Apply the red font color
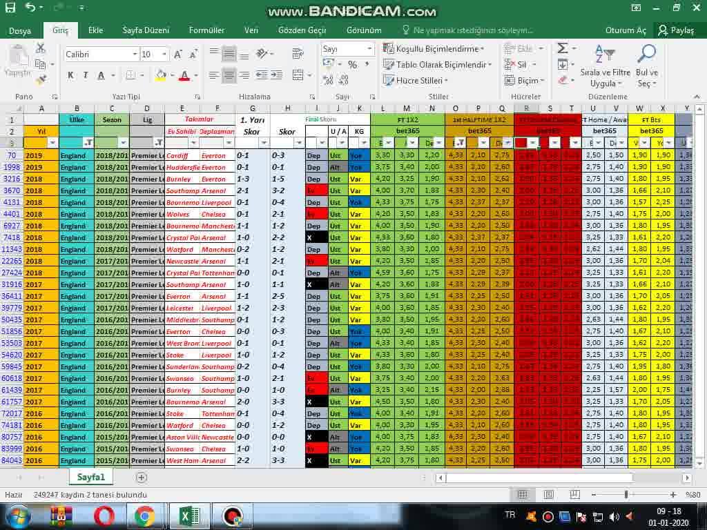 click(184, 75)
